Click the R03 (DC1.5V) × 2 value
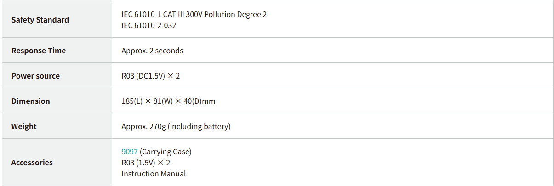This screenshot has width=554, height=186. click(x=150, y=76)
